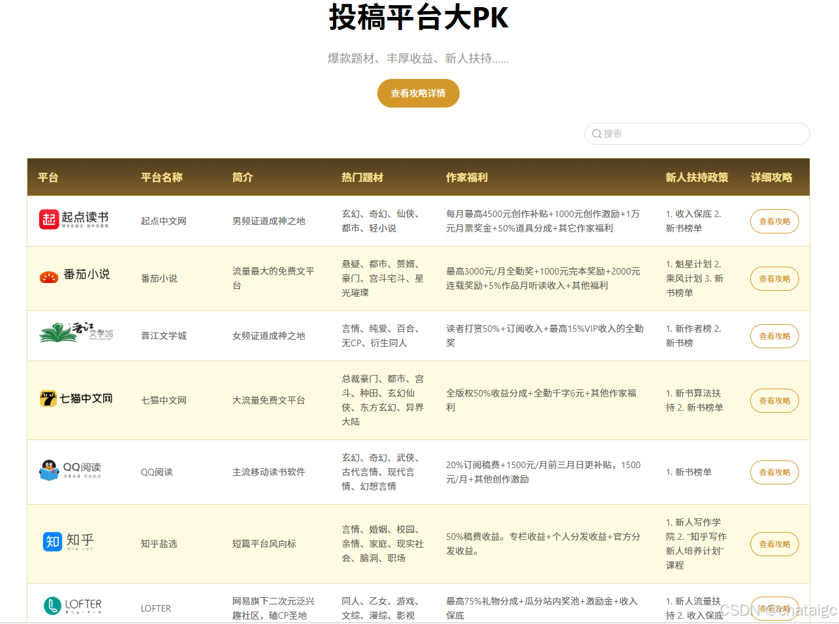Select the QQ阅读 name cell

[x=157, y=472]
